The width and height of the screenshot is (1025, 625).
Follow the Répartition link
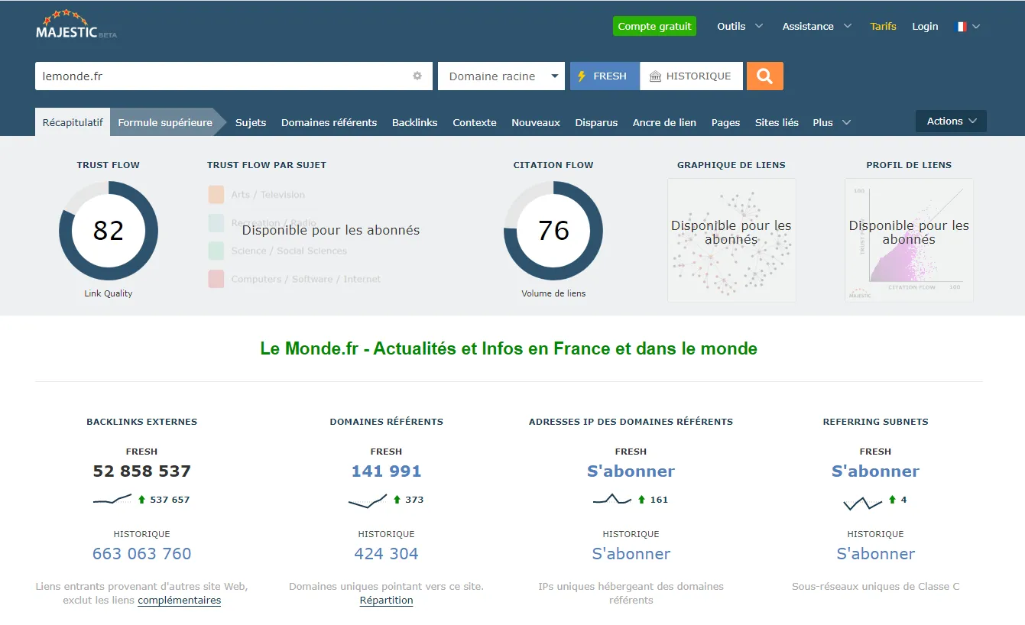click(x=386, y=601)
